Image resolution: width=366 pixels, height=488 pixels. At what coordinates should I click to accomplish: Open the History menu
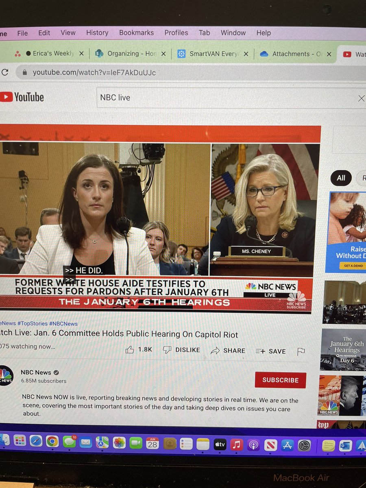tap(97, 33)
